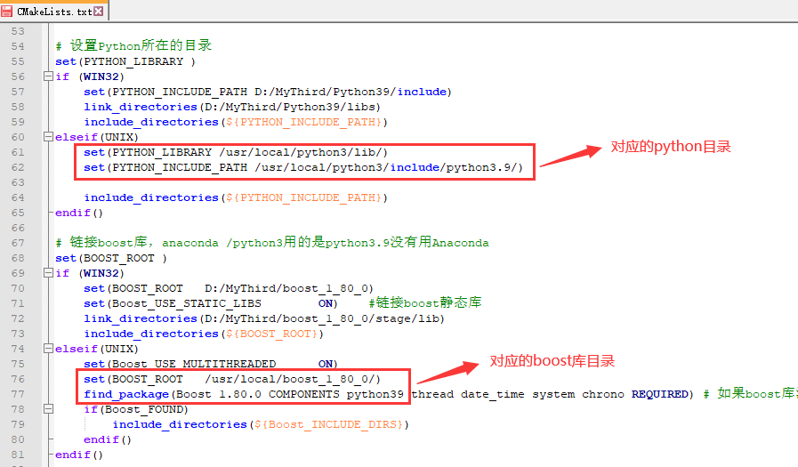Collapse the if (WIN32) block at line 56
Image resolution: width=798 pixels, height=467 pixels.
coord(47,76)
